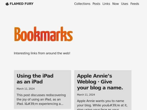Click the Bookmarks page heading
The height and width of the screenshot is (110, 147).
click(x=44, y=34)
